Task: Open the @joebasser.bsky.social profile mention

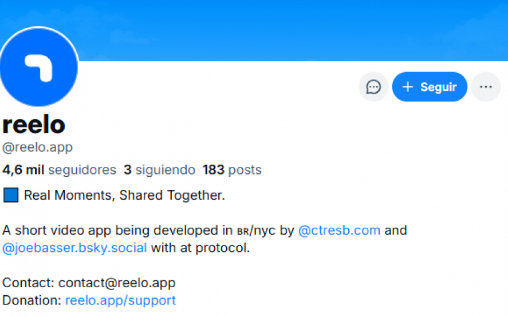Action: click(74, 248)
